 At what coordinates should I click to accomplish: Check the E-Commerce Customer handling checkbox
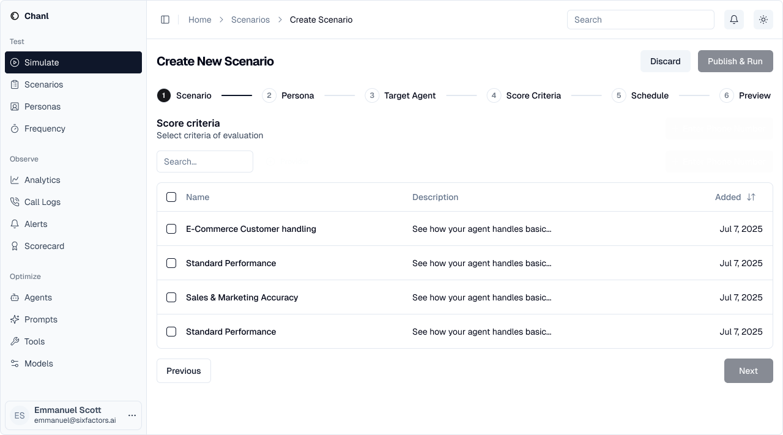[x=171, y=229]
